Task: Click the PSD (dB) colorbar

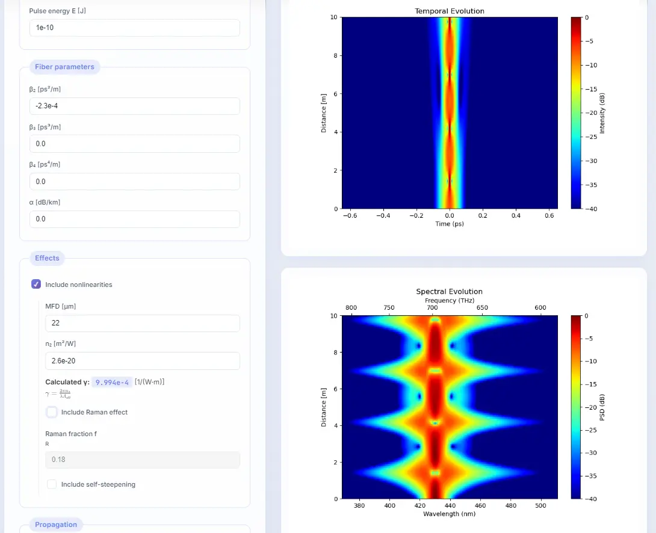Action: (576, 407)
